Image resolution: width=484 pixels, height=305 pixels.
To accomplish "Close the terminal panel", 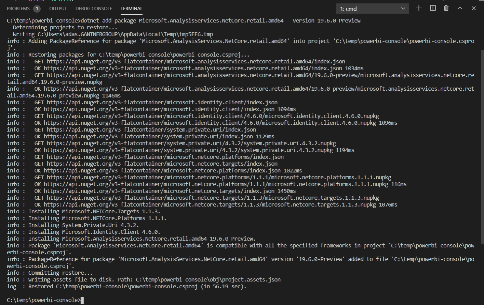I will point(473,8).
